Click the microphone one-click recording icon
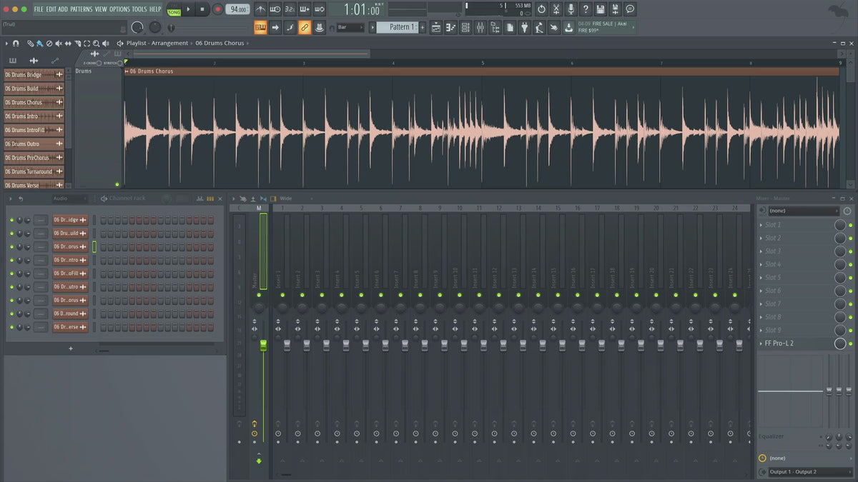The width and height of the screenshot is (858, 482). pos(571,9)
